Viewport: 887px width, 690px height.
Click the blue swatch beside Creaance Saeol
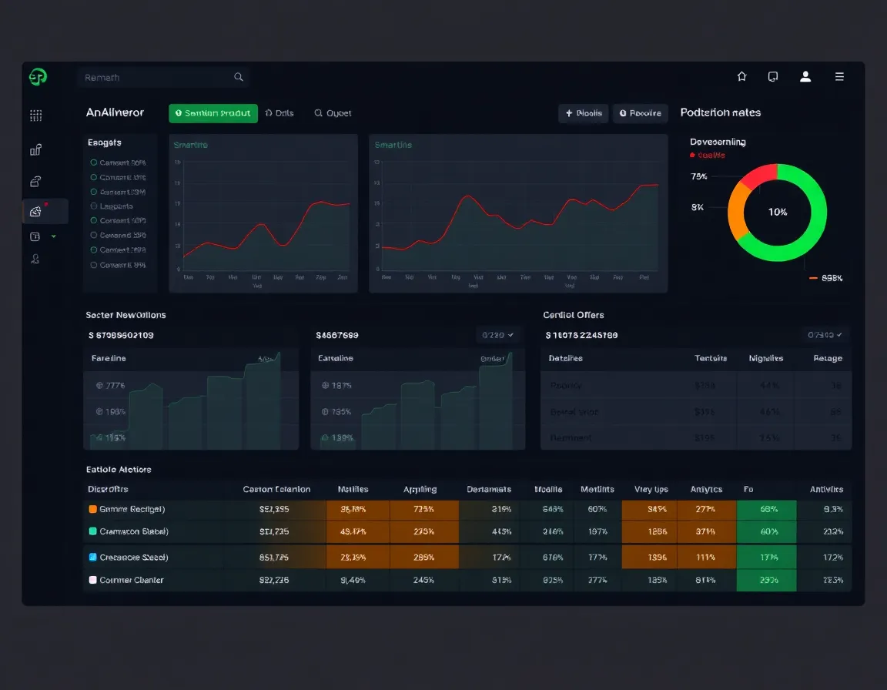92,557
